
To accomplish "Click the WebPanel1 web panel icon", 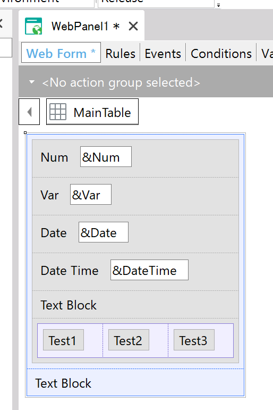I will pos(33,26).
